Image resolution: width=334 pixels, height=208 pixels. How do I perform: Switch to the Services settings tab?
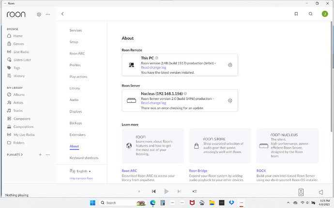[x=76, y=30]
